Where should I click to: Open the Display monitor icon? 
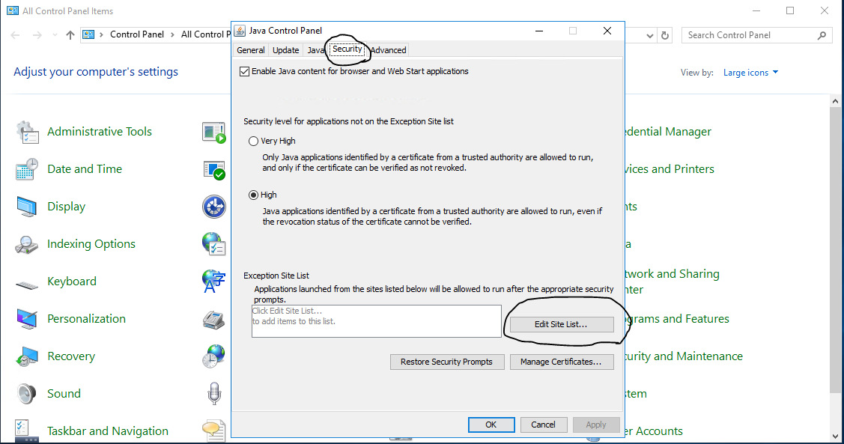[27, 207]
